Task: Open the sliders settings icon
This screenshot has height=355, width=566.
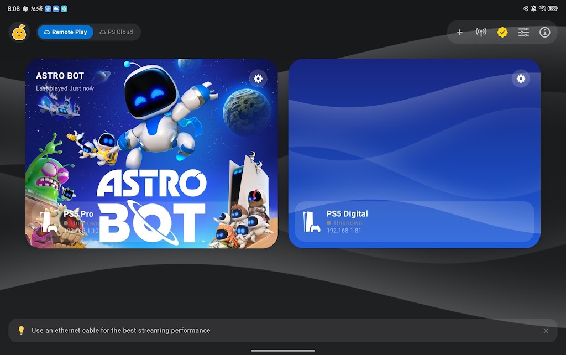Action: click(x=523, y=32)
